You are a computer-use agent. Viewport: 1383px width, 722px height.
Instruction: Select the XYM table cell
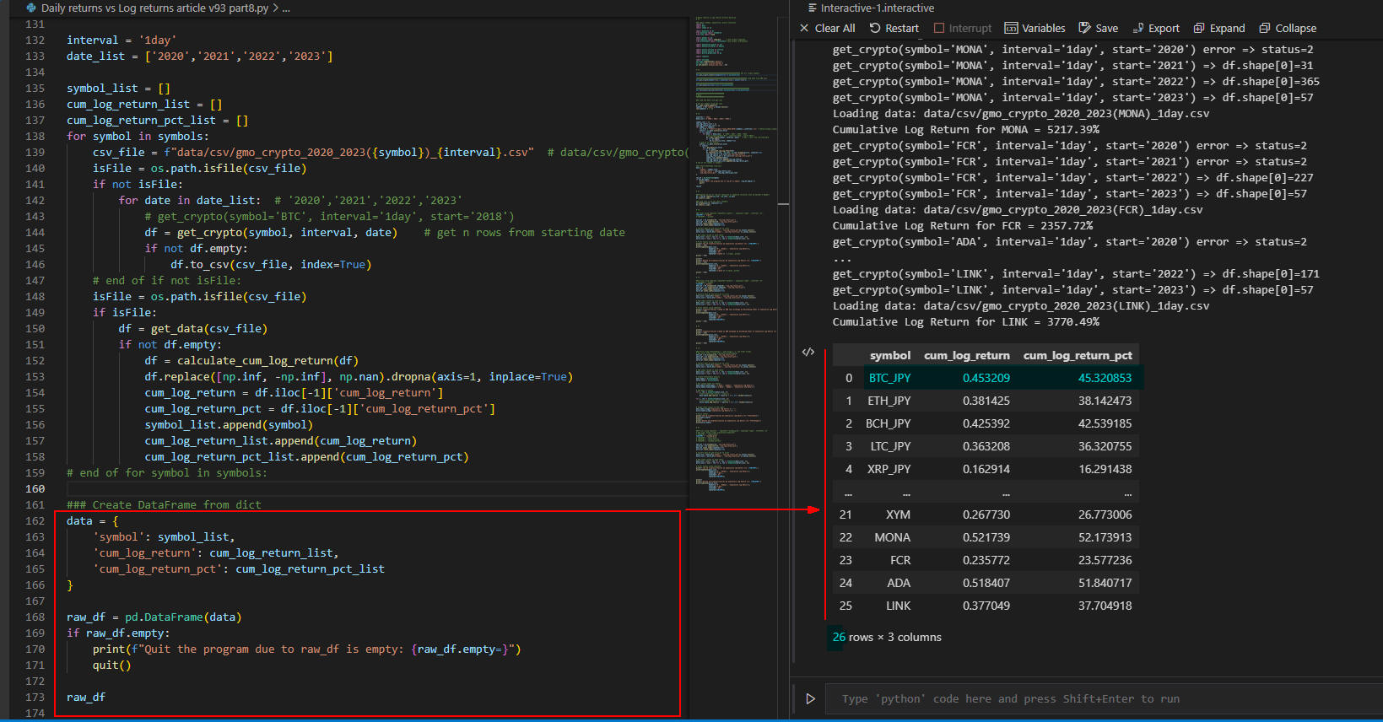tap(898, 515)
